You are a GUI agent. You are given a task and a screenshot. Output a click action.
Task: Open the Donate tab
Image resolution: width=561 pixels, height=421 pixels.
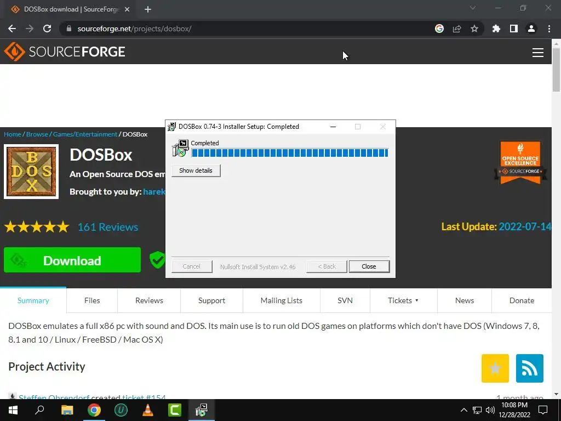522,300
